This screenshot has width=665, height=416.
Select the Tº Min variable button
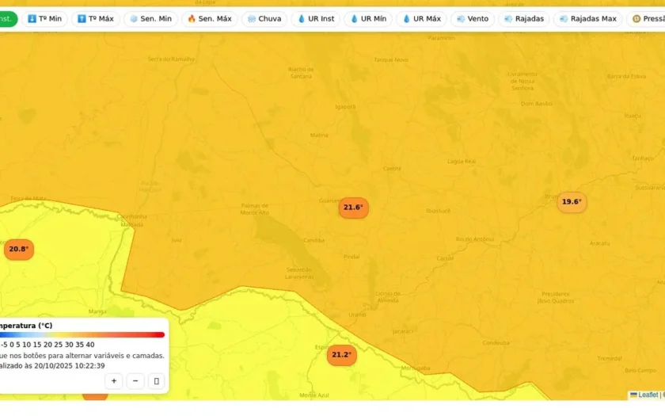pyautogui.click(x=44, y=19)
